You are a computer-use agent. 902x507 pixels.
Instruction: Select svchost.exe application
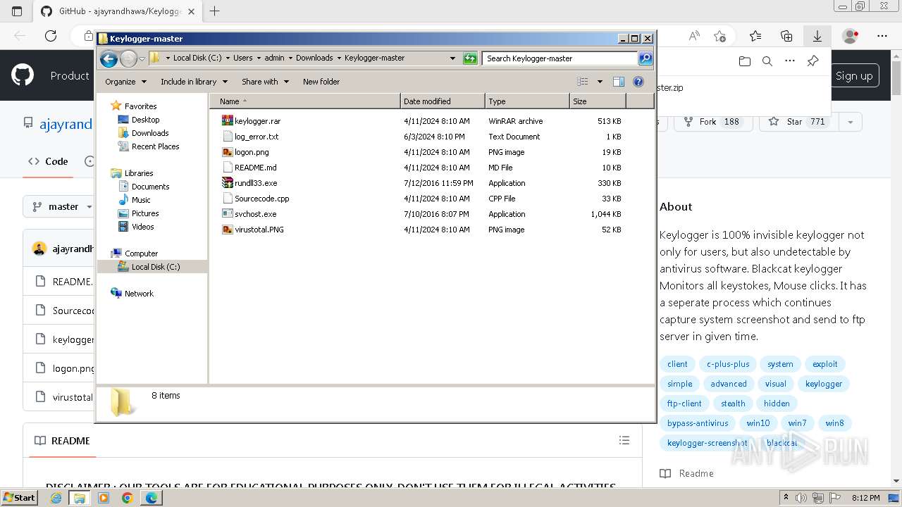pos(255,214)
